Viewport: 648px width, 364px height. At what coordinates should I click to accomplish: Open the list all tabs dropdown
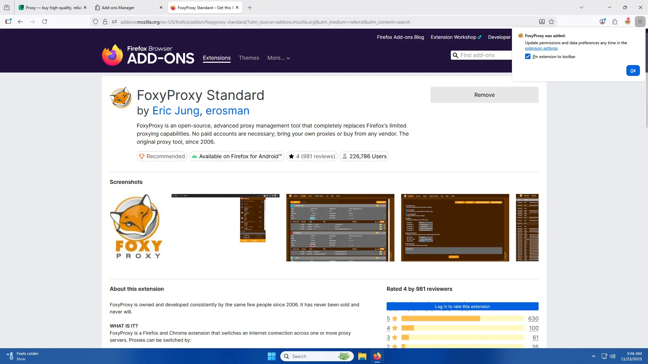pos(581,7)
